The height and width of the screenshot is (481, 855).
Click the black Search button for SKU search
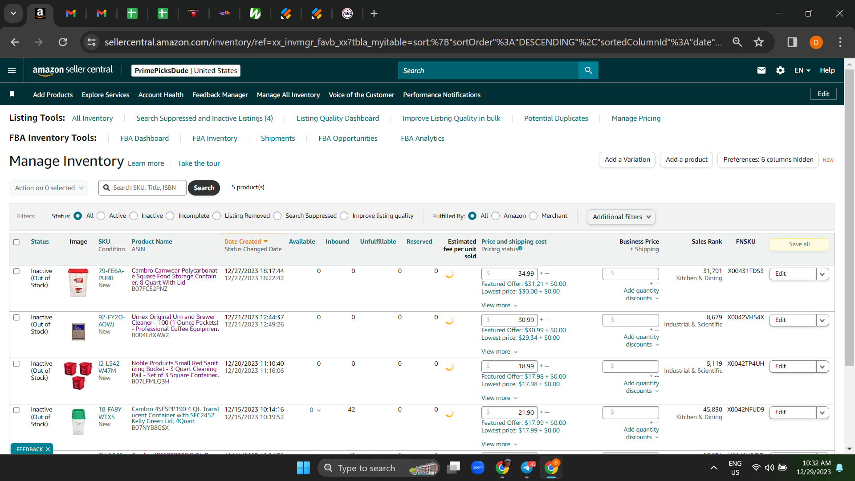[204, 188]
